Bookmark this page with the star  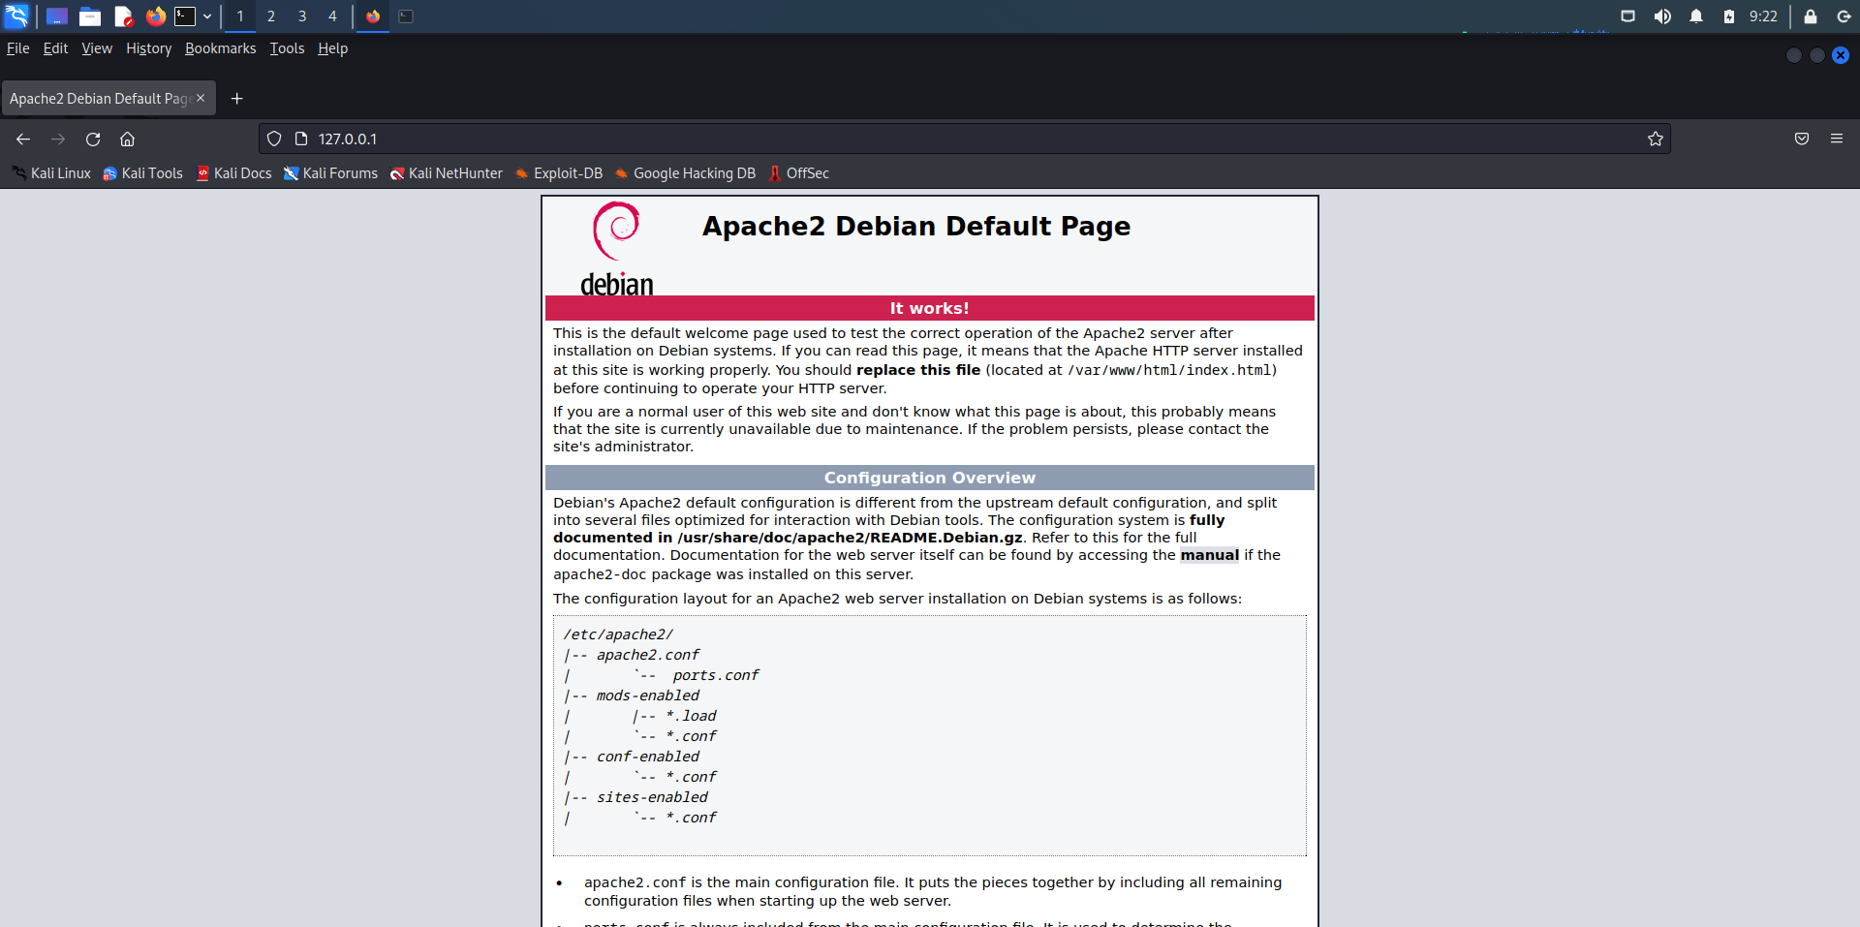[1656, 139]
